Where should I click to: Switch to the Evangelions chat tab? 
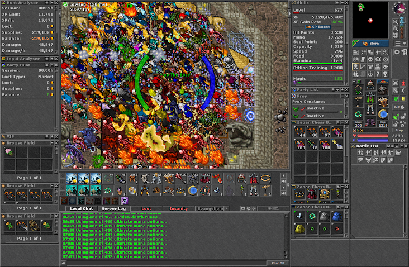coord(210,208)
